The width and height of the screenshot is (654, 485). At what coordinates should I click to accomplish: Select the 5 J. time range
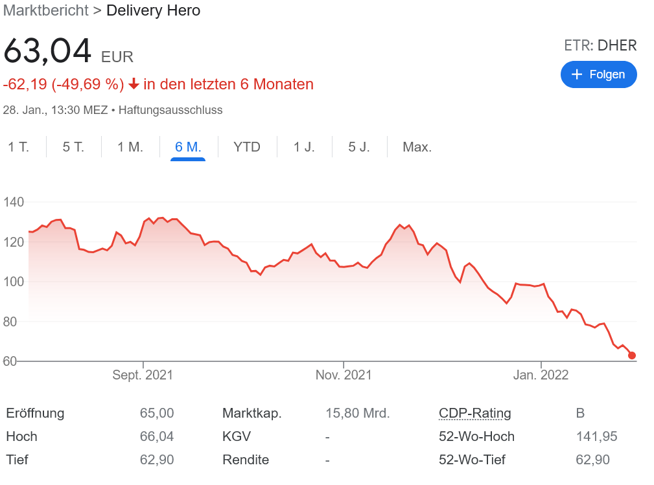click(x=359, y=147)
